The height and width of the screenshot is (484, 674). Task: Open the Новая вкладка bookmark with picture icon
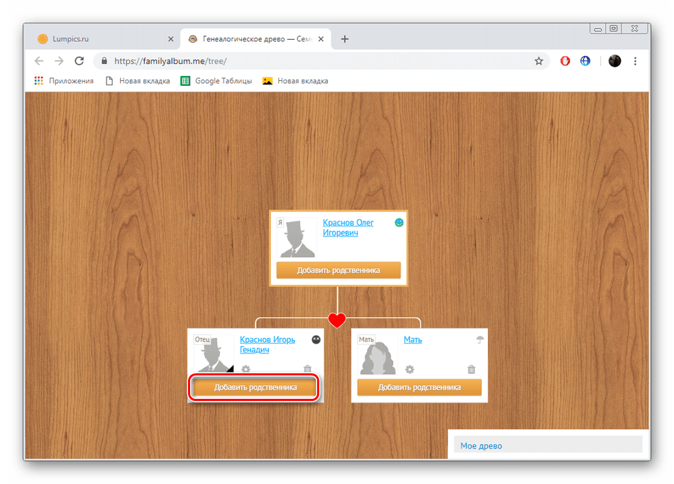coord(295,81)
